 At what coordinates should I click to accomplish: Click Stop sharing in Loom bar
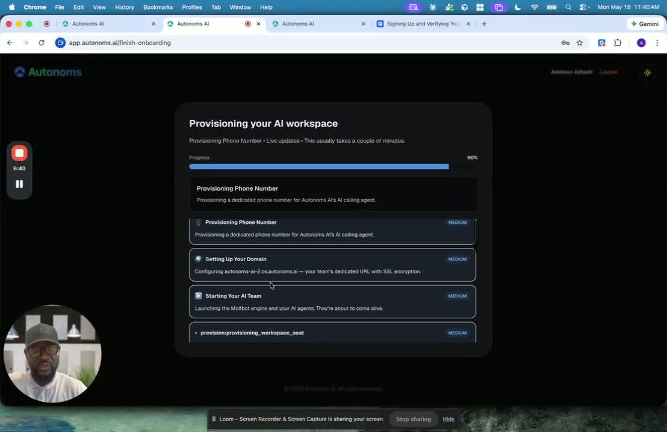point(414,419)
